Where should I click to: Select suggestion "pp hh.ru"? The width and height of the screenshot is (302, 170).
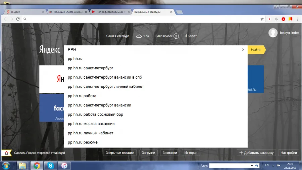(x=156, y=59)
